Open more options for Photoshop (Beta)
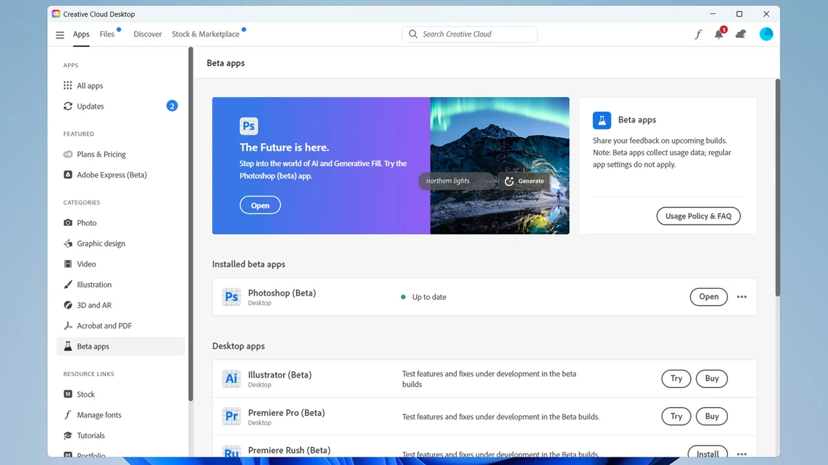The width and height of the screenshot is (828, 465). click(x=742, y=297)
